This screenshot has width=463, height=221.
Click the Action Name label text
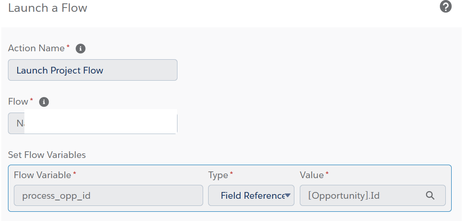click(x=36, y=48)
